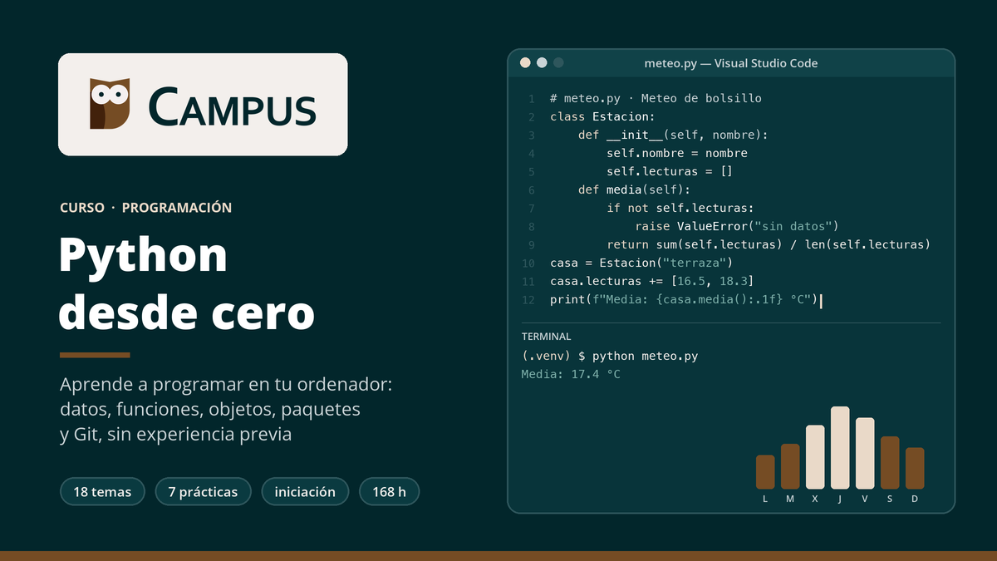
Task: Select the "168 h" duration pill
Action: pos(389,492)
